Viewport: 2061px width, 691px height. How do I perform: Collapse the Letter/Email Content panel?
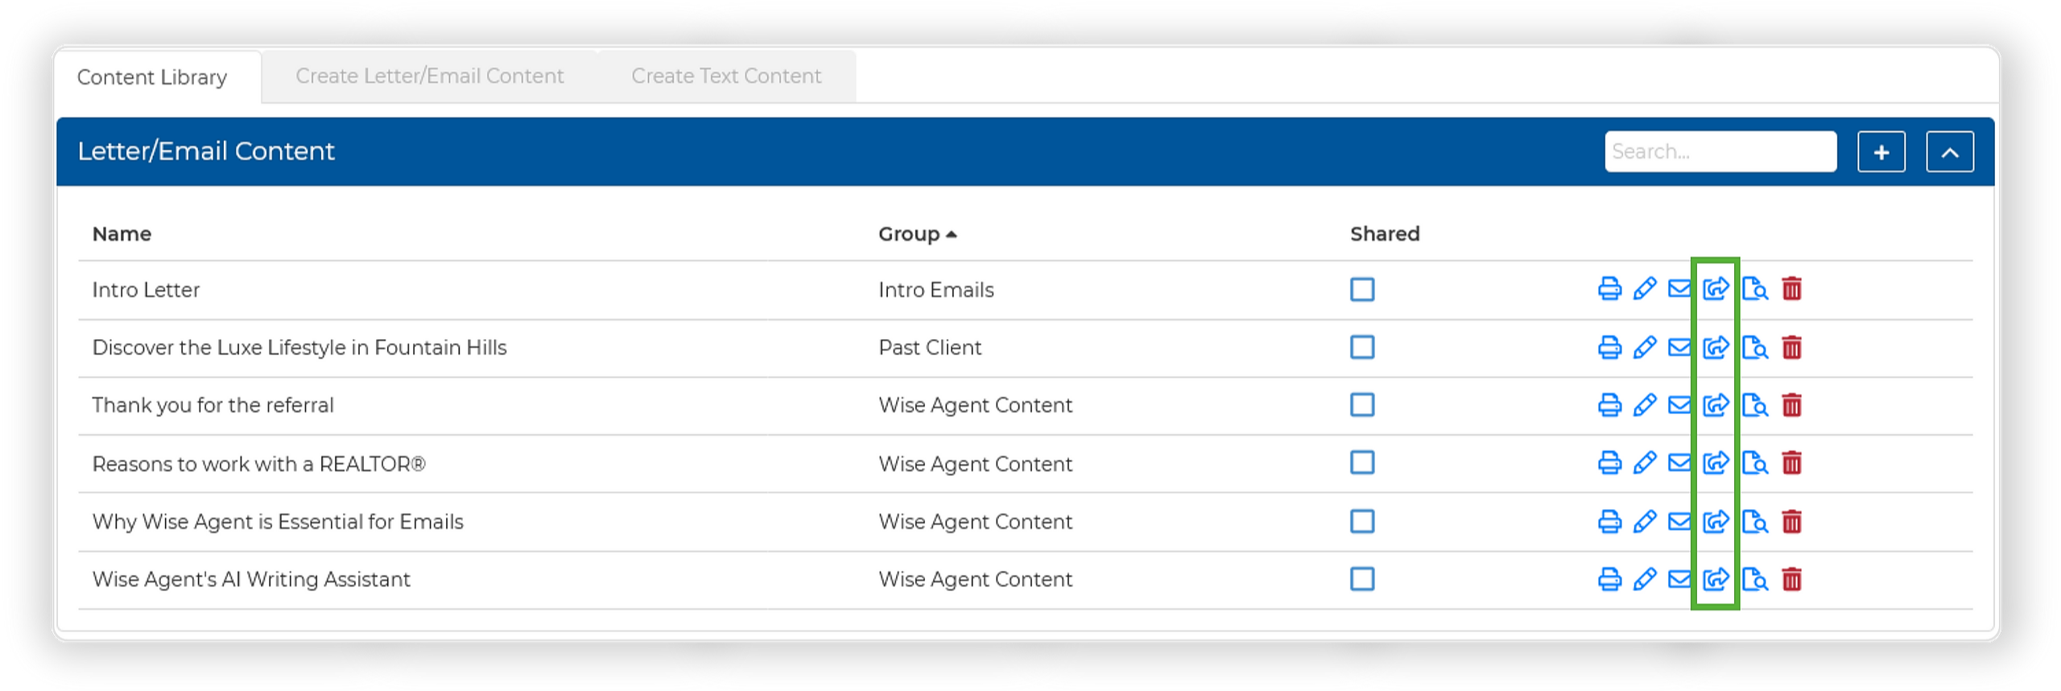point(1949,151)
